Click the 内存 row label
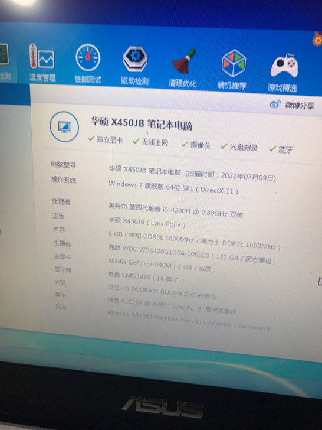322x430 pixels. point(59,230)
